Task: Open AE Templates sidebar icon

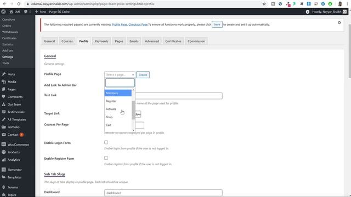Action: [4, 119]
